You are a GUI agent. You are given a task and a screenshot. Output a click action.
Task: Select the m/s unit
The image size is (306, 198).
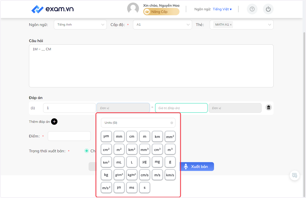tap(157, 175)
